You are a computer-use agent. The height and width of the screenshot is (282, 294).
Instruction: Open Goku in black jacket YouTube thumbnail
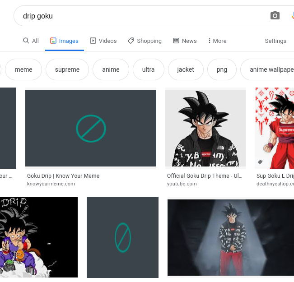pos(205,128)
